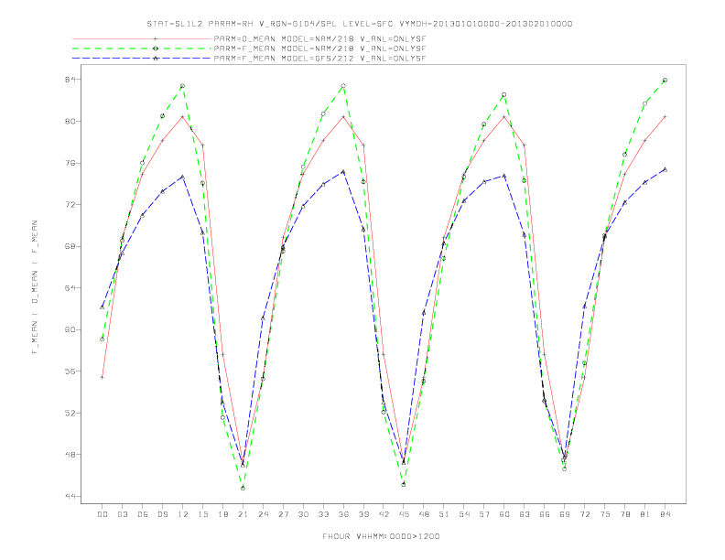This screenshot has height=560, width=725.
Task: Click x-axis forecast hour label 81
Action: (645, 514)
